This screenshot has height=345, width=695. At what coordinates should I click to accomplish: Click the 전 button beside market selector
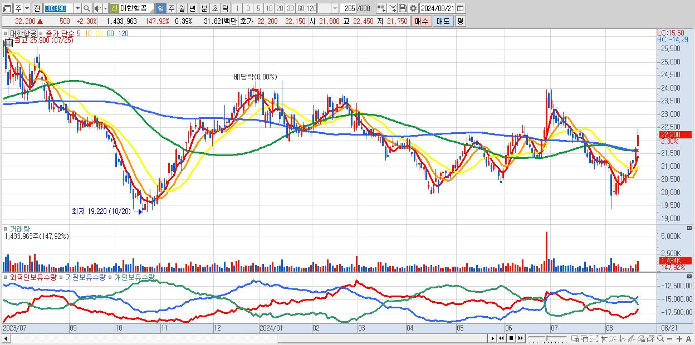click(37, 8)
